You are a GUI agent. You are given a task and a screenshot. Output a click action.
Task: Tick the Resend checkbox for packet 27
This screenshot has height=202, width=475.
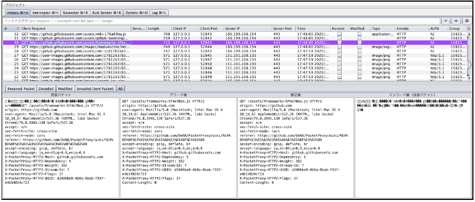[340, 56]
